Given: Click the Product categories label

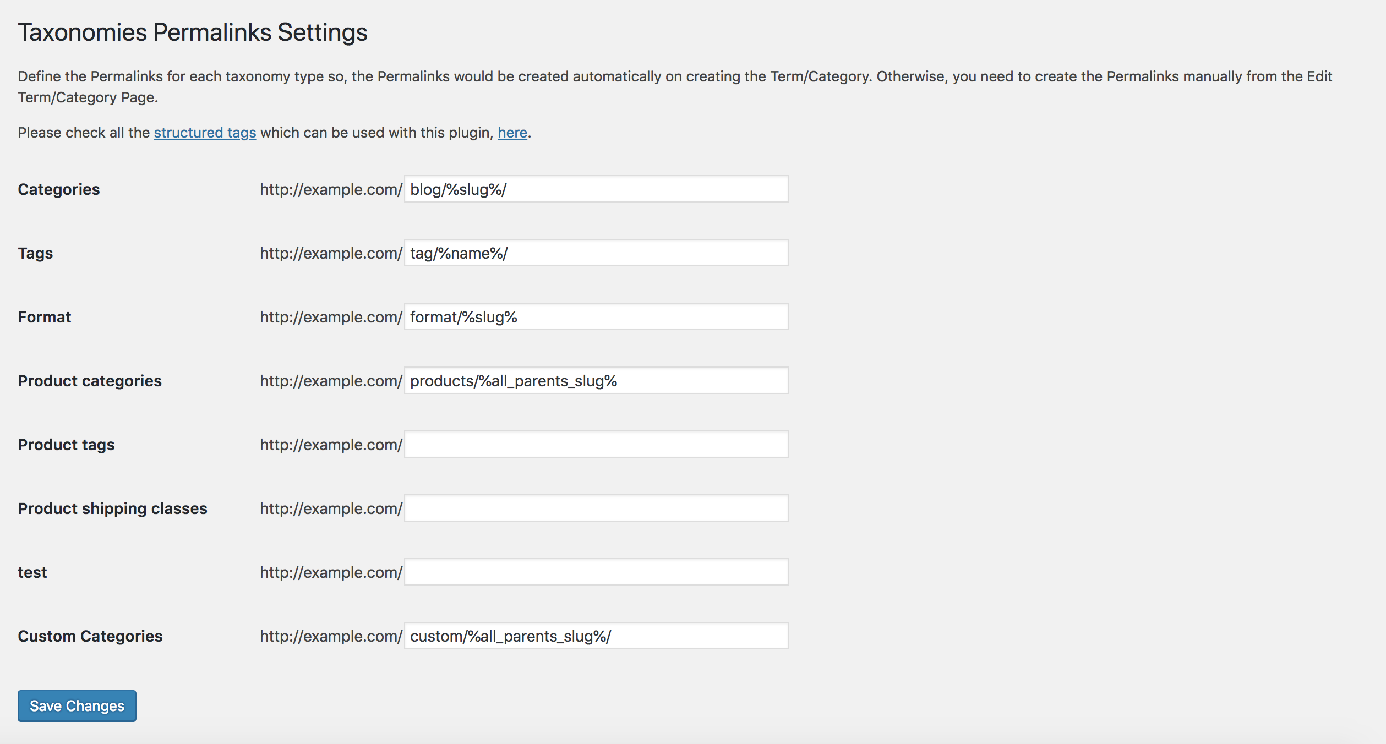Looking at the screenshot, I should (x=90, y=381).
